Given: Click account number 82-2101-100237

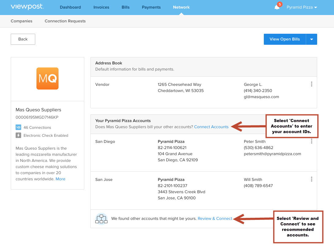Looking at the screenshot, I should tap(173, 186).
